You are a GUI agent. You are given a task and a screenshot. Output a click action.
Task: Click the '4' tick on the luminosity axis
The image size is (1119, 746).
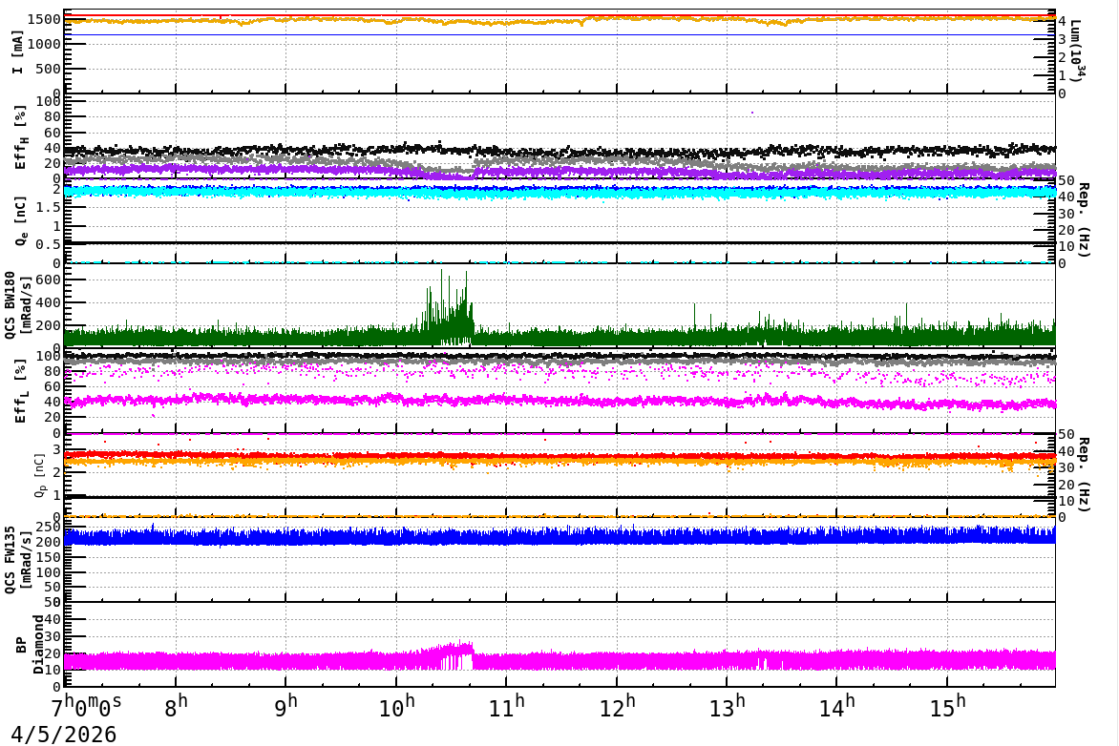(1063, 21)
